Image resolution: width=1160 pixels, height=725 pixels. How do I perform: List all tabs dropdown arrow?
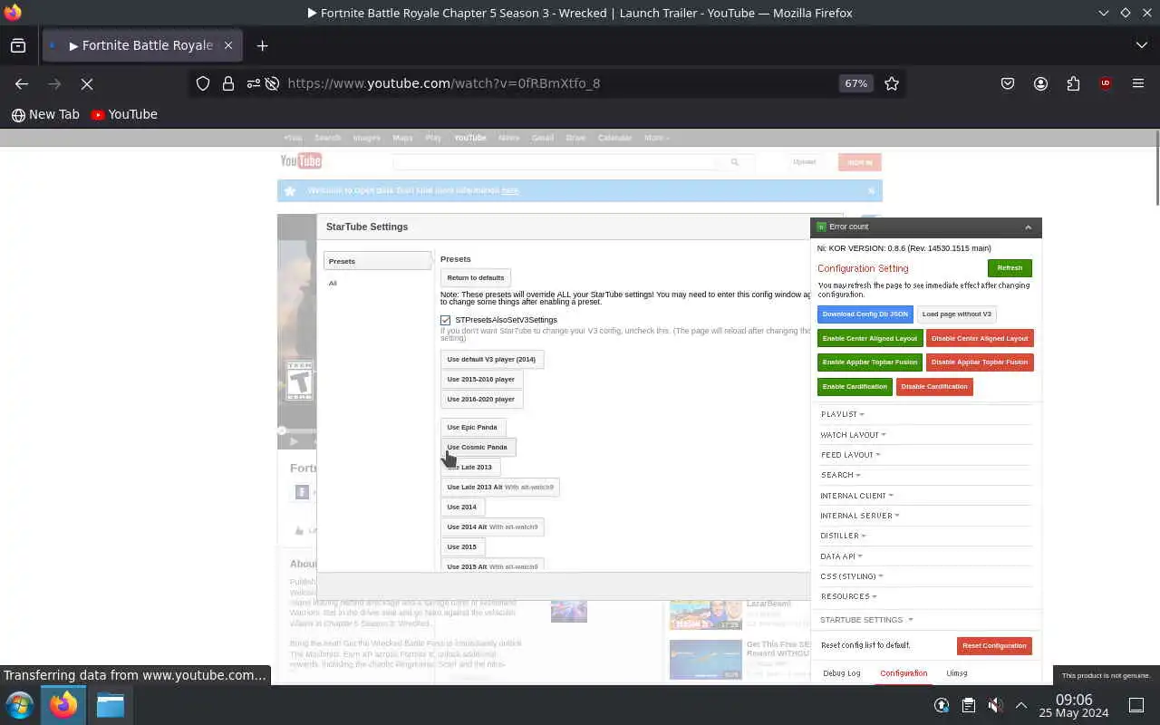(x=1141, y=45)
